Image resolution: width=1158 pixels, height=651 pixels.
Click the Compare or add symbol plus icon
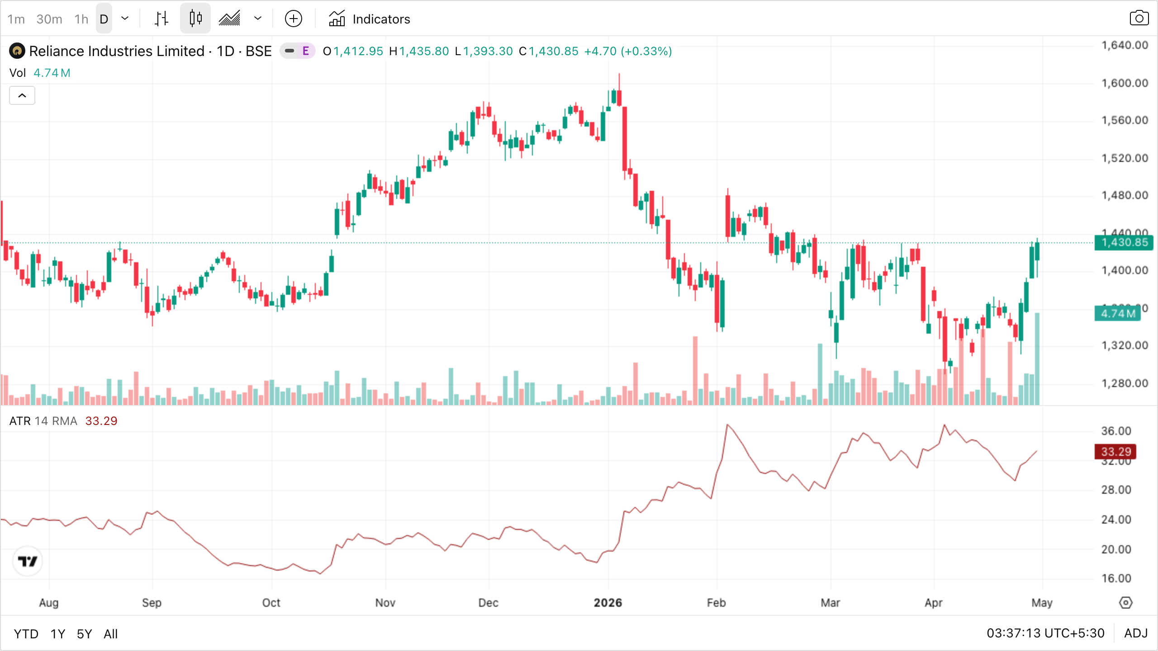point(294,19)
